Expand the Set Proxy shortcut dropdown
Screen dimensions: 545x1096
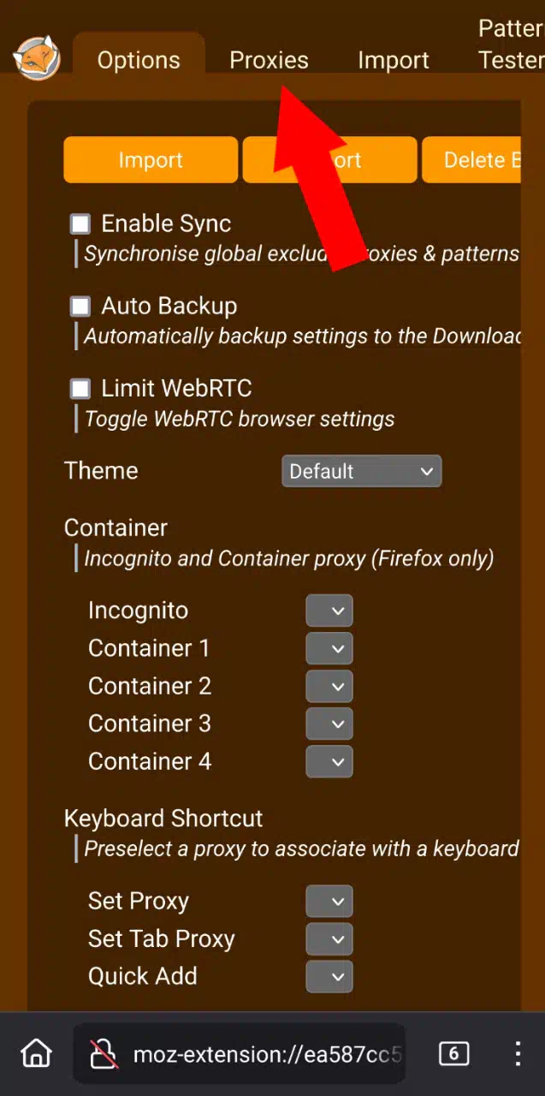[x=329, y=901]
